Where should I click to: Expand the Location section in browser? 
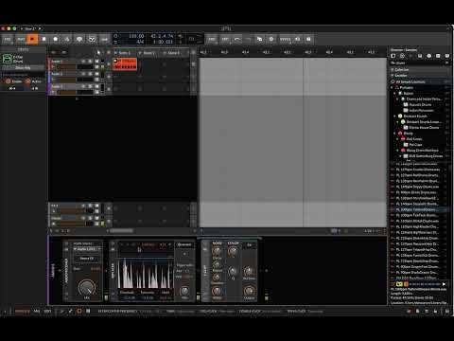click(393, 75)
